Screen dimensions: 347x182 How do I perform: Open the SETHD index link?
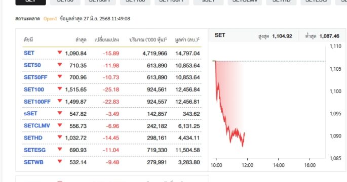coord(33,138)
